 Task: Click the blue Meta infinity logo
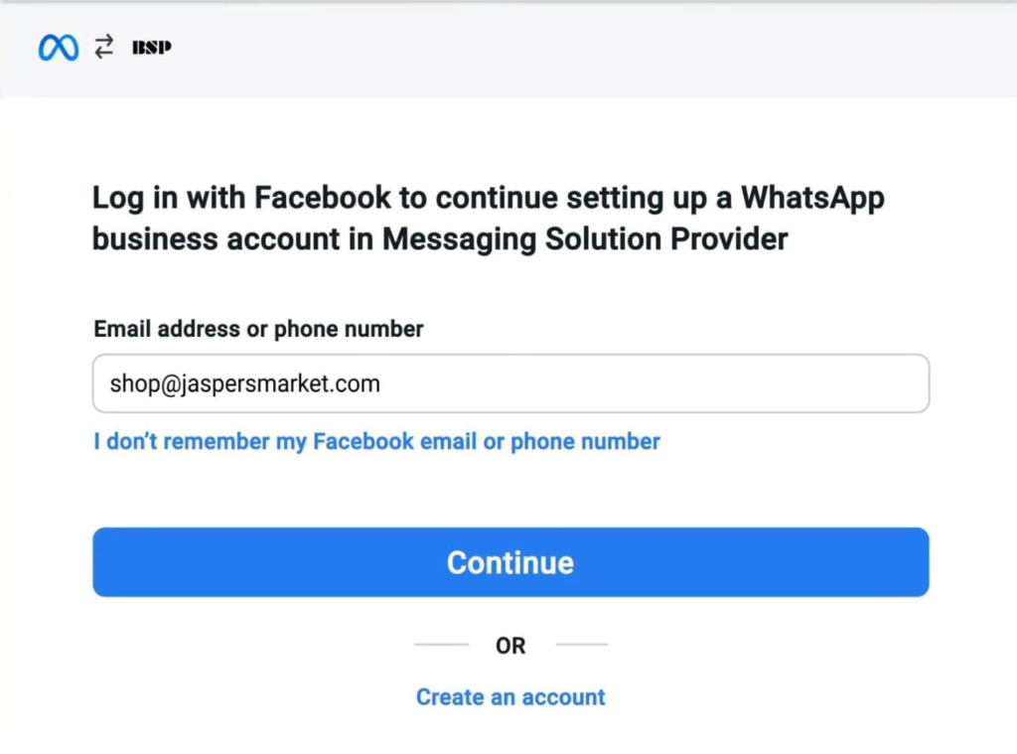point(59,48)
